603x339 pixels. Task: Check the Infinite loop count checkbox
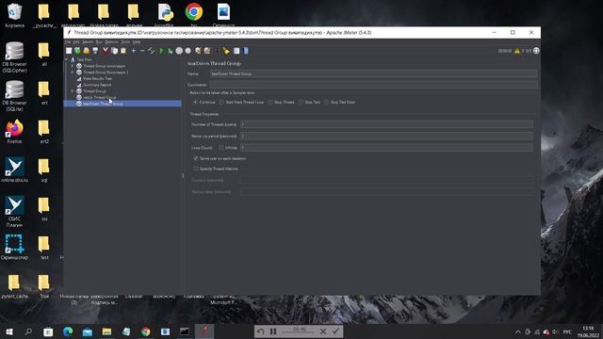point(221,148)
